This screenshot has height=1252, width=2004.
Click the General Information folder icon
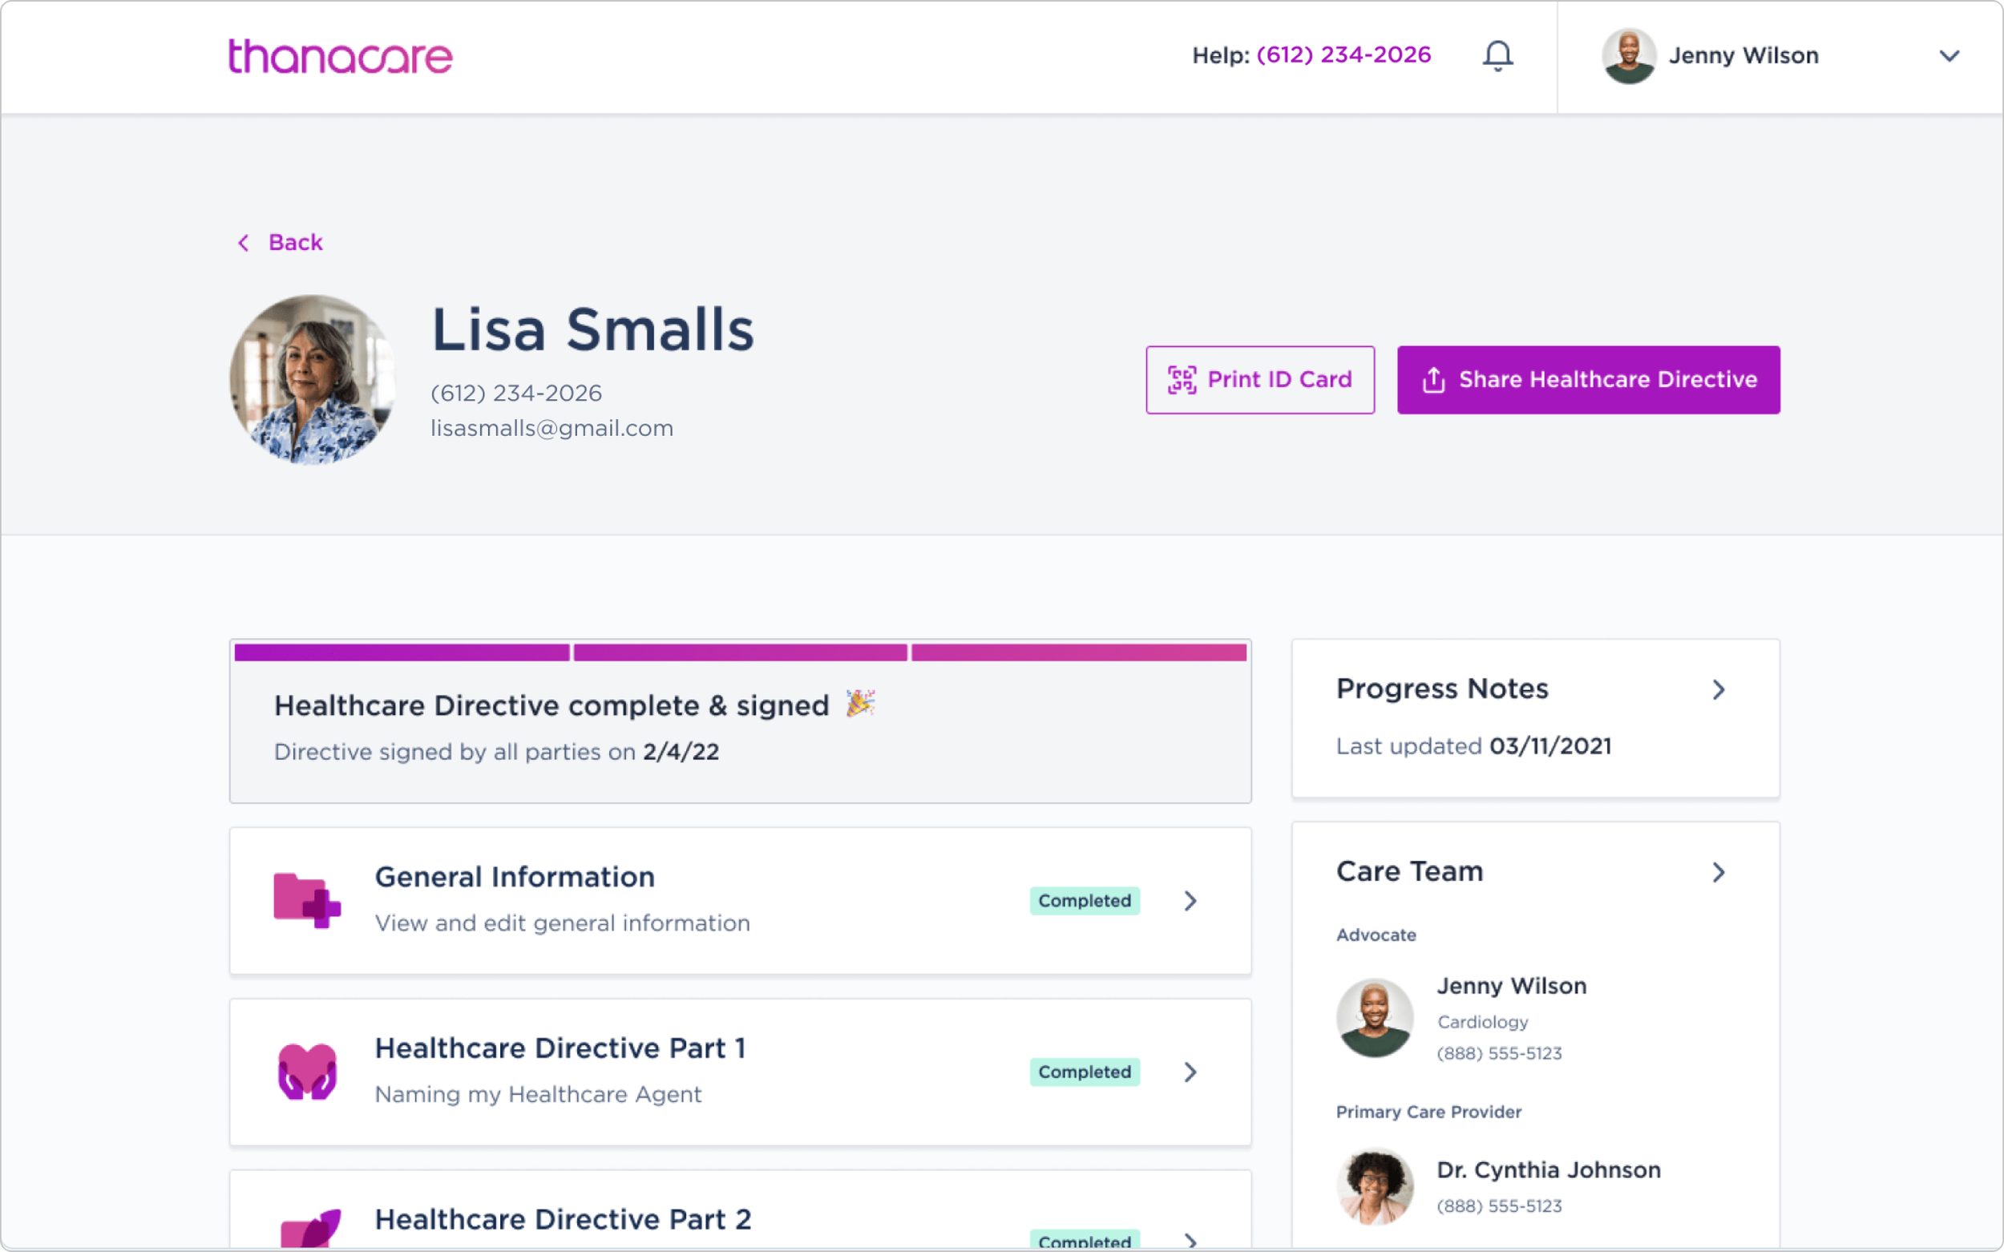[x=306, y=900]
